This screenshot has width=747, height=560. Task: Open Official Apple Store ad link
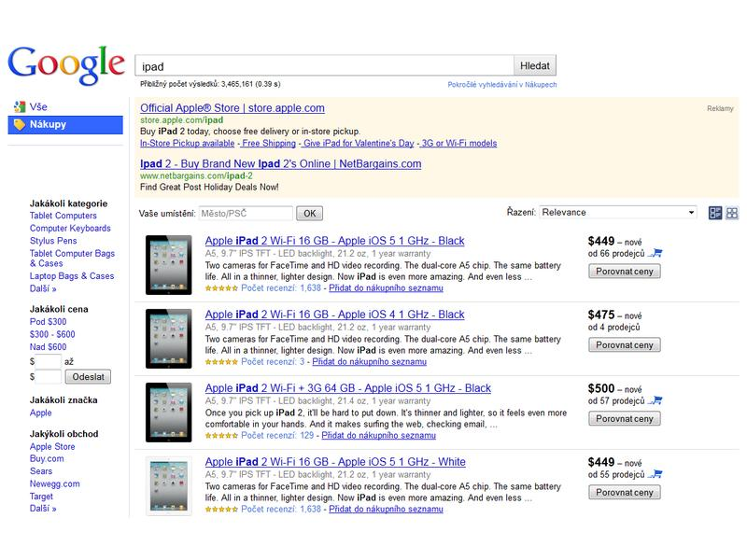pos(232,108)
